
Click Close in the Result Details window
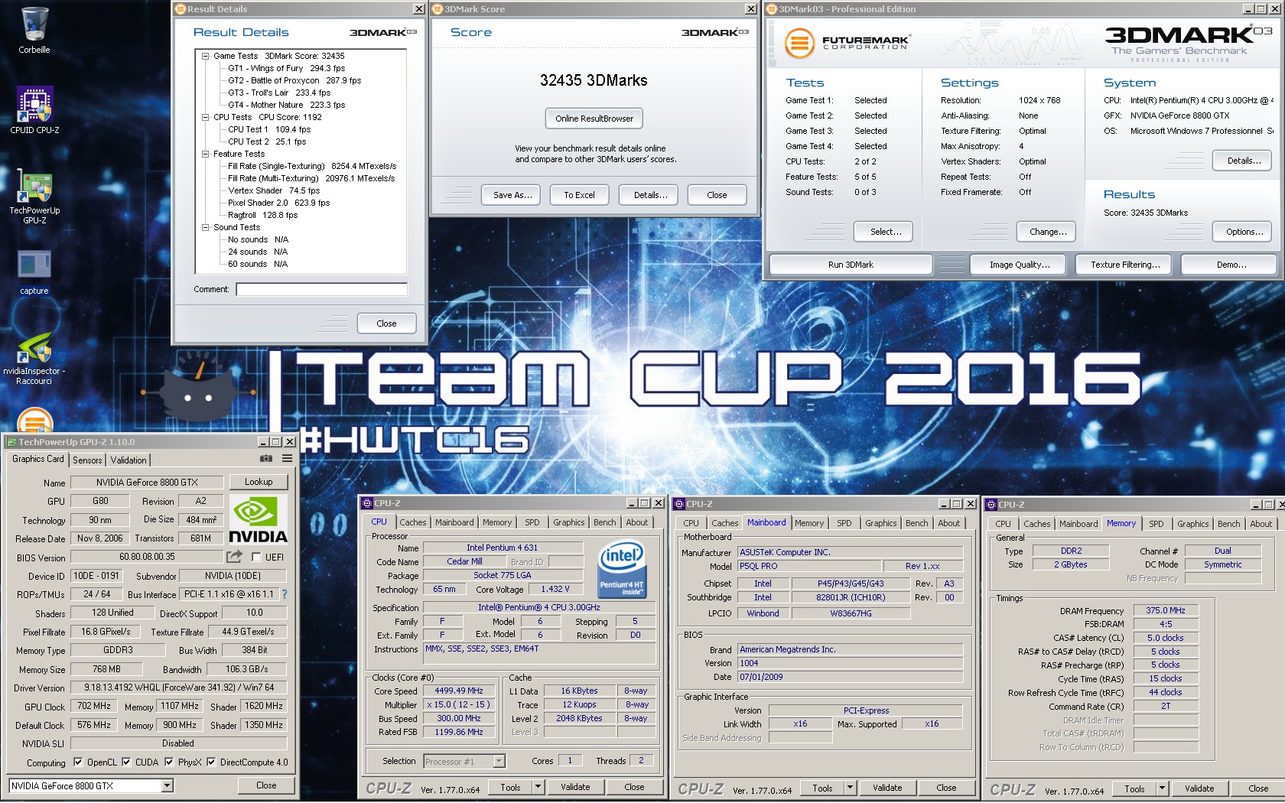(386, 323)
